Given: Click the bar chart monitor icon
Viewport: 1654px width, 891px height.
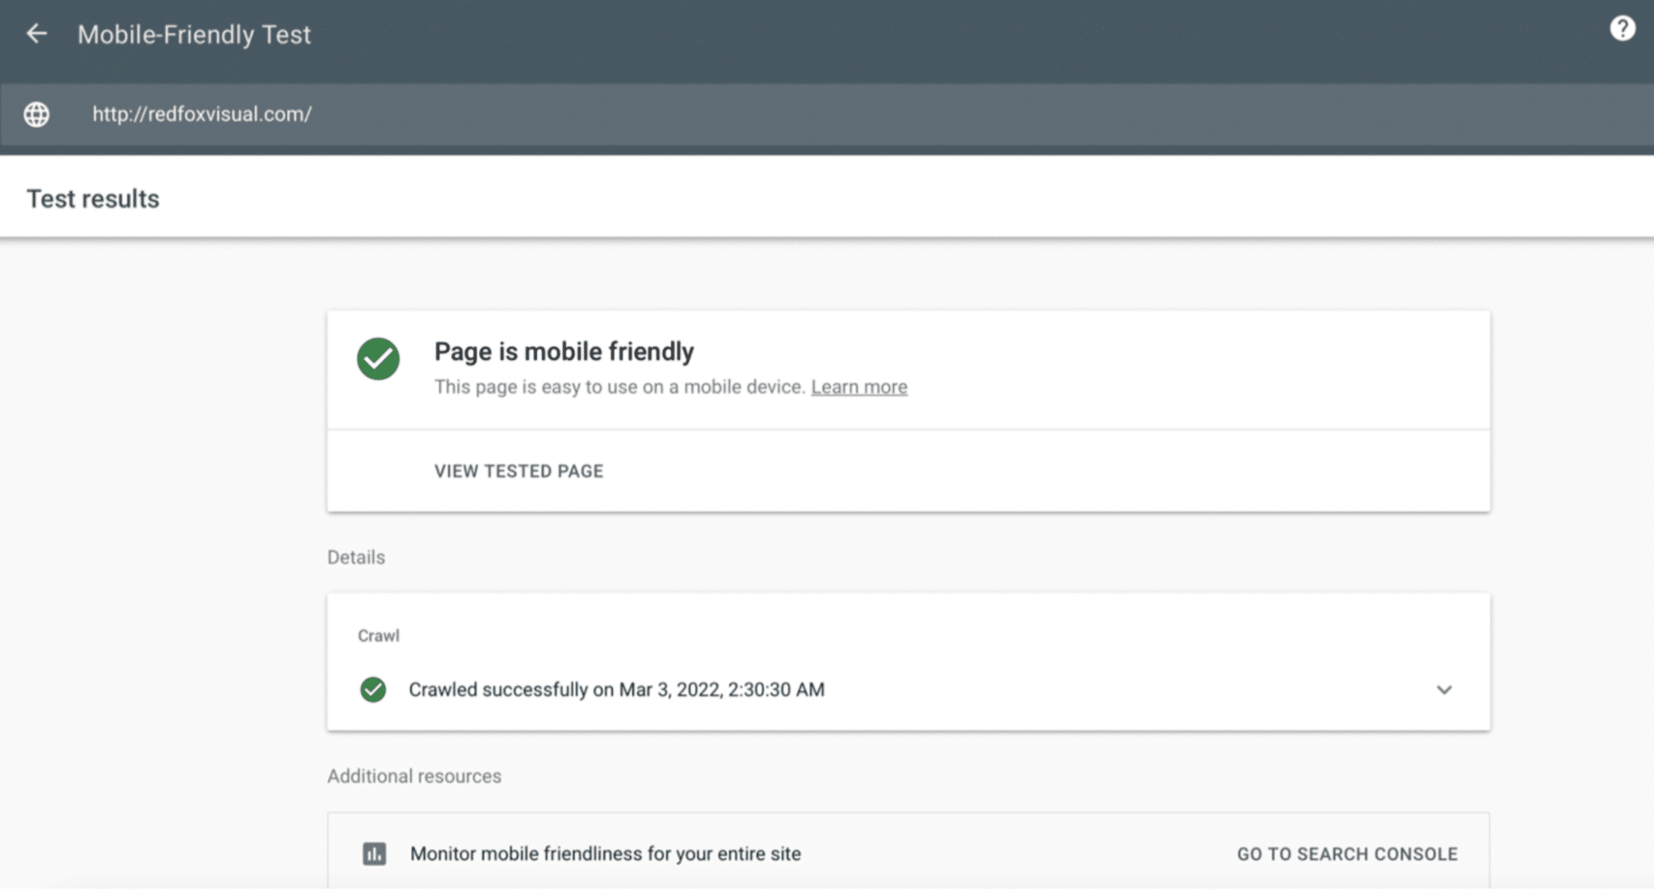Looking at the screenshot, I should point(374,854).
